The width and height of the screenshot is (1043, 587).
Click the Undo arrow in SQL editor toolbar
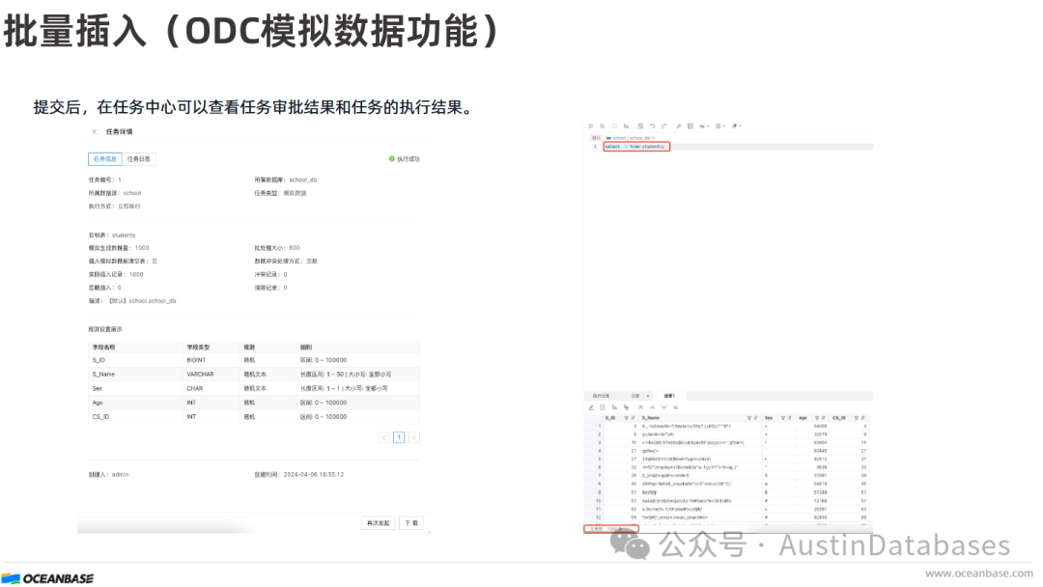click(x=652, y=126)
